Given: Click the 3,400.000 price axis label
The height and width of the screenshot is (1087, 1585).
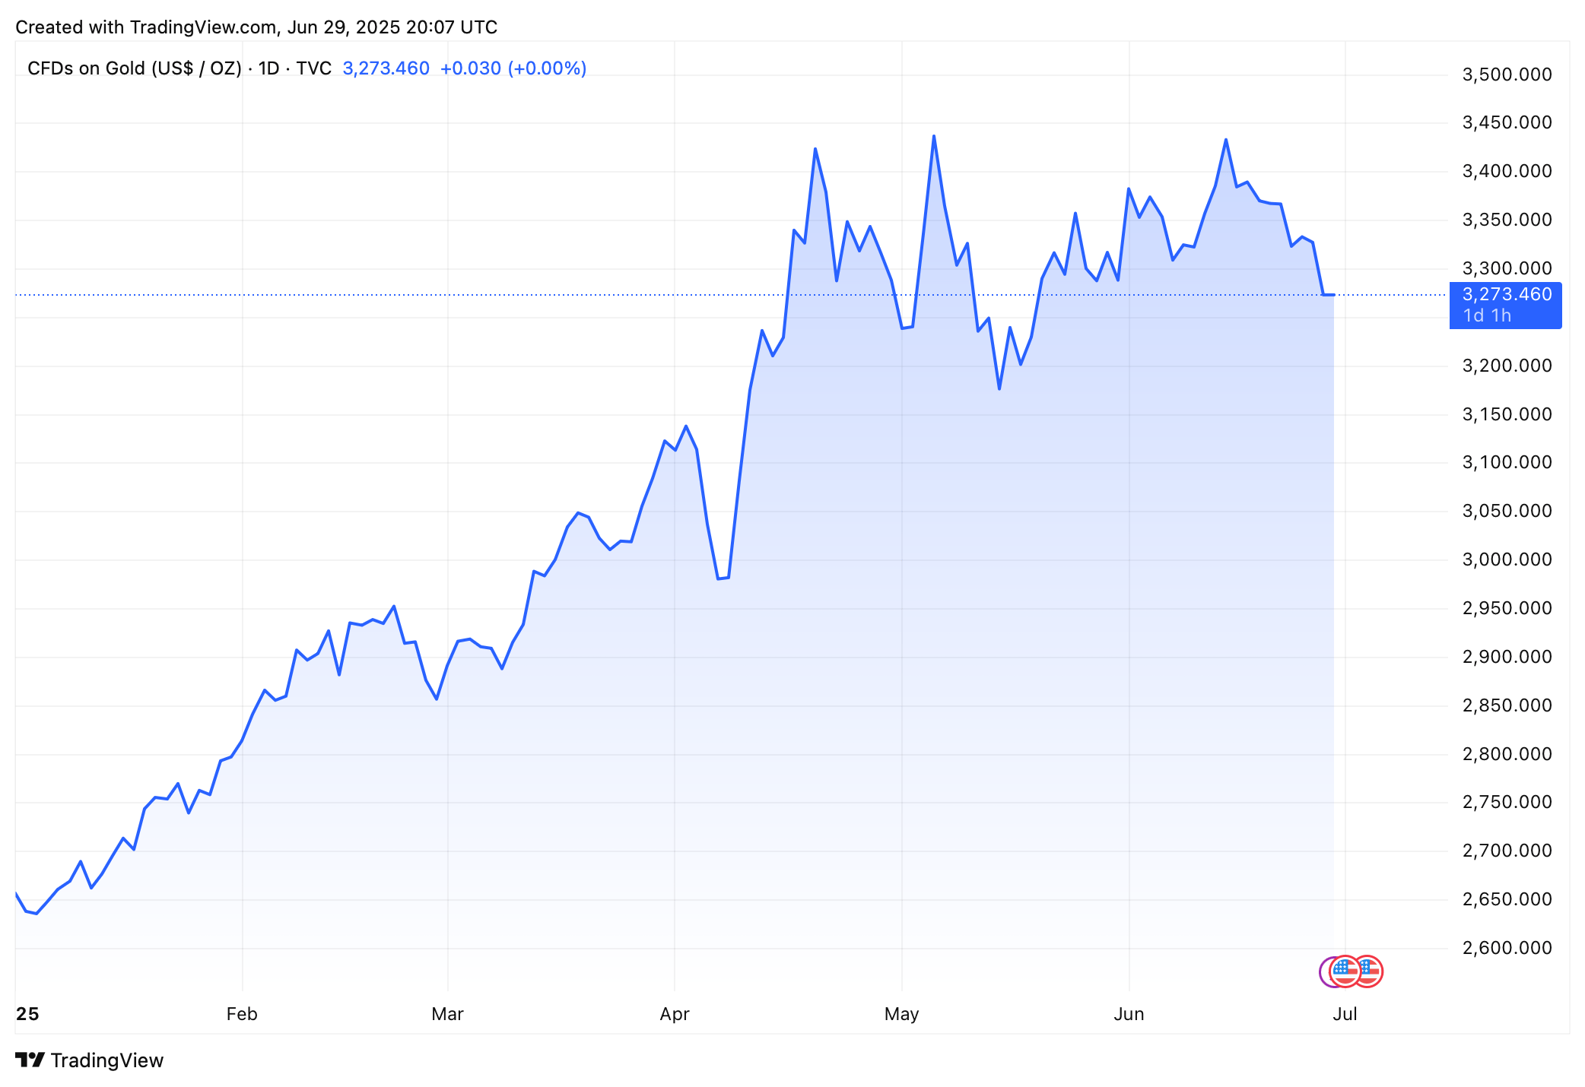Looking at the screenshot, I should 1507,171.
